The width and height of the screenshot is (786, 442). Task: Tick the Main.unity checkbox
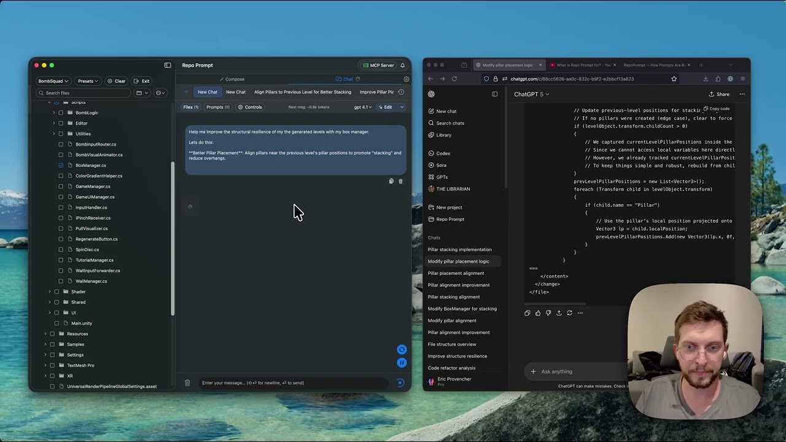tap(56, 324)
